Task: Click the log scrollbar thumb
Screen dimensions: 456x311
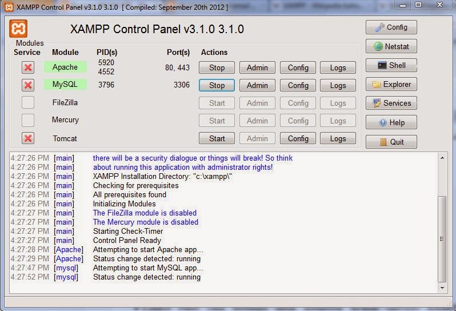Action: point(442,239)
